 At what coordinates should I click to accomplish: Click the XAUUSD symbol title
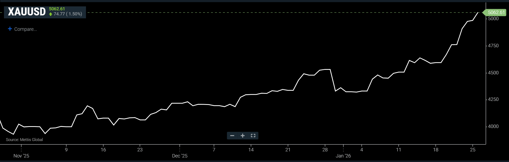(27, 12)
